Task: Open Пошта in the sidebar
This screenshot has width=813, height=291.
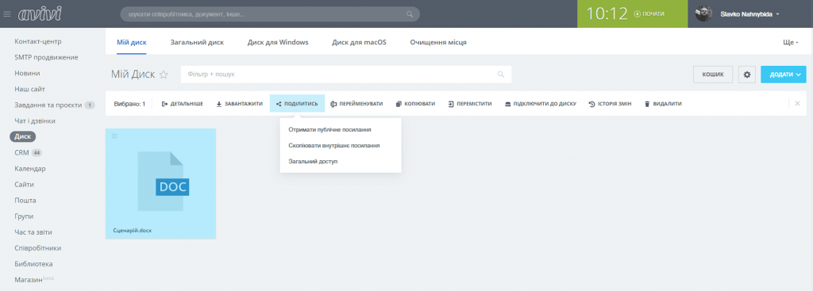Action: click(x=25, y=201)
